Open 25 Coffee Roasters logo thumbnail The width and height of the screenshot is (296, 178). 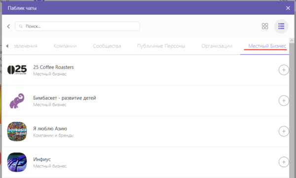(x=17, y=70)
